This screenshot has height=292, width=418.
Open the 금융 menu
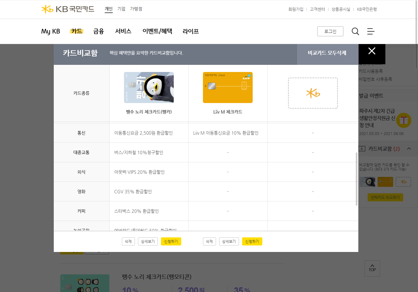pos(99,31)
